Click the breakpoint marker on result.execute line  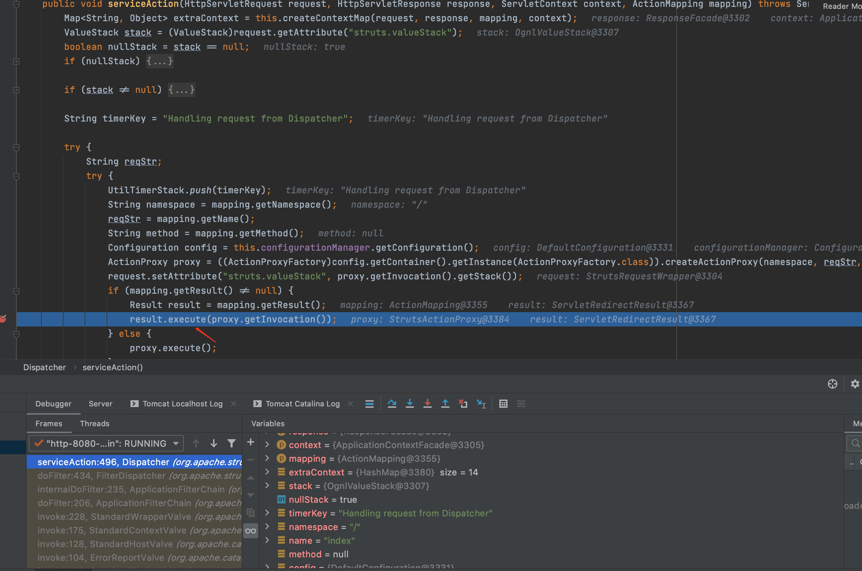(3, 319)
